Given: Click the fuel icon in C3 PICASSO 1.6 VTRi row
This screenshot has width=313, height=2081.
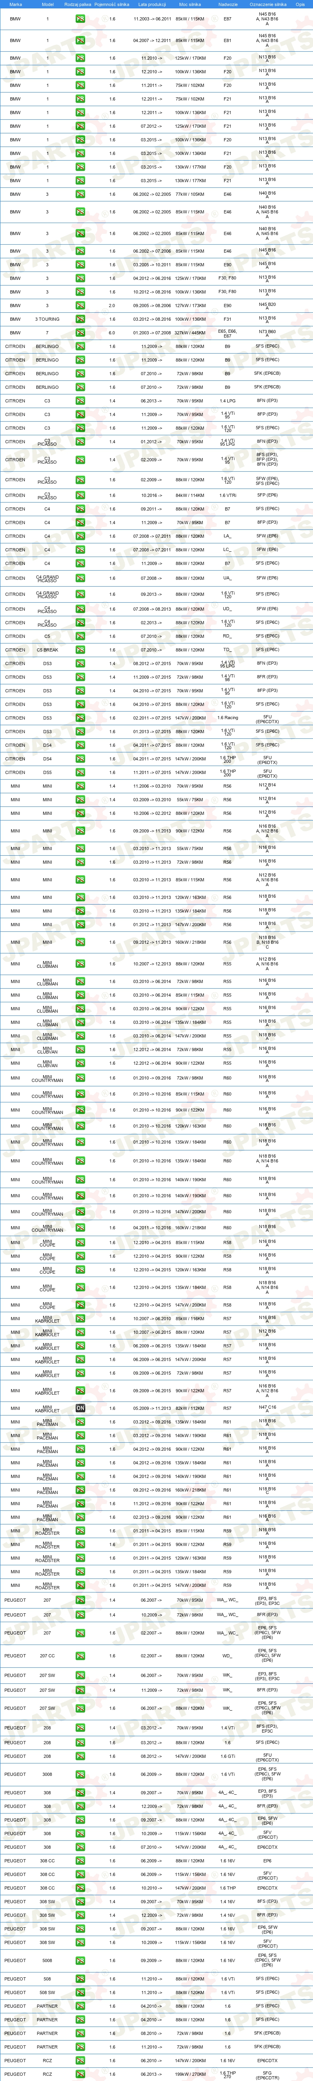Looking at the screenshot, I should (81, 496).
